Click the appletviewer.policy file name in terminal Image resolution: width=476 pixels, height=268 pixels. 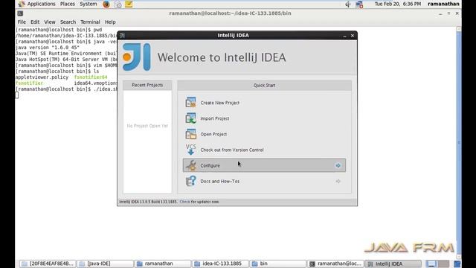point(42,77)
